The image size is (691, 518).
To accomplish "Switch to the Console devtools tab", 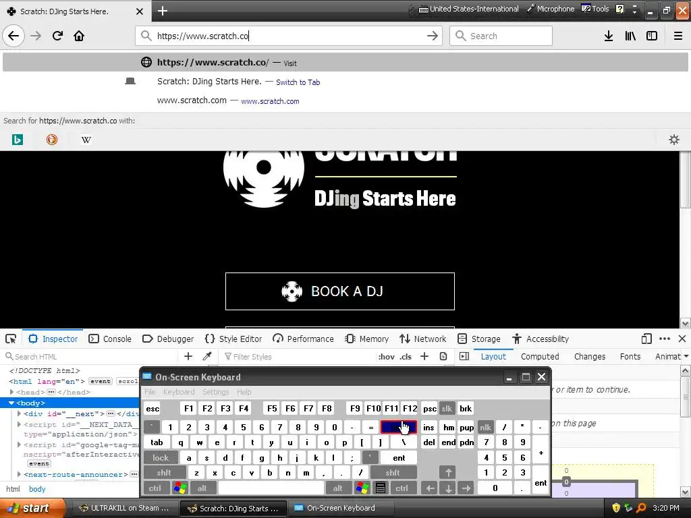I will 110,339.
